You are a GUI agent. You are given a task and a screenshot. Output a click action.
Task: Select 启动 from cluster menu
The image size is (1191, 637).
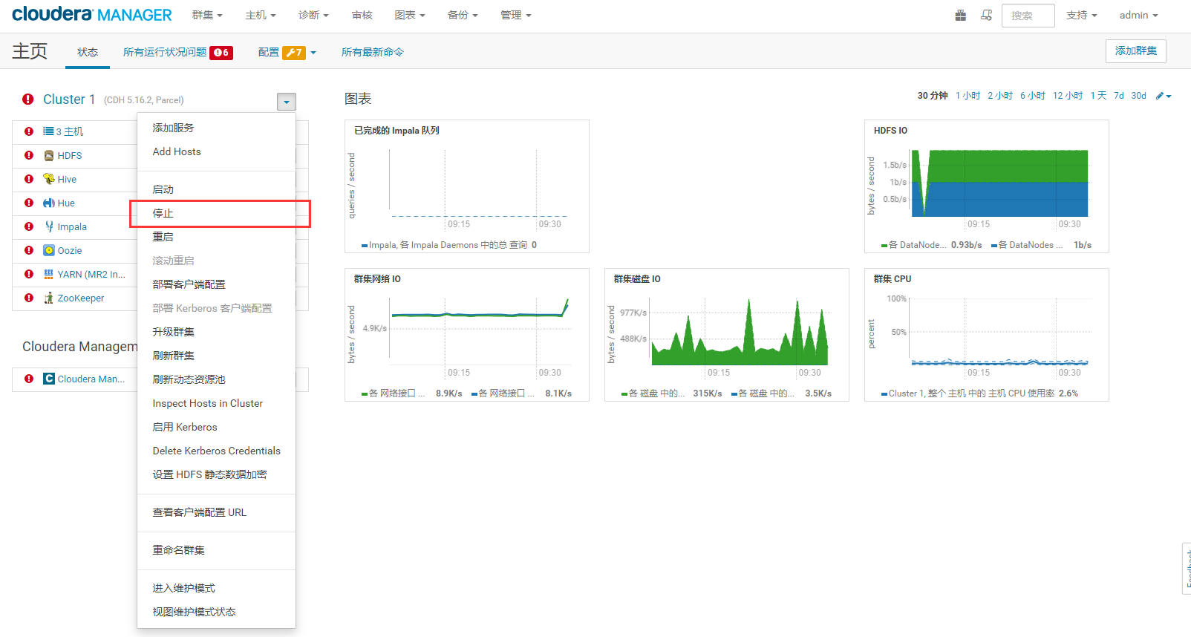[217, 189]
